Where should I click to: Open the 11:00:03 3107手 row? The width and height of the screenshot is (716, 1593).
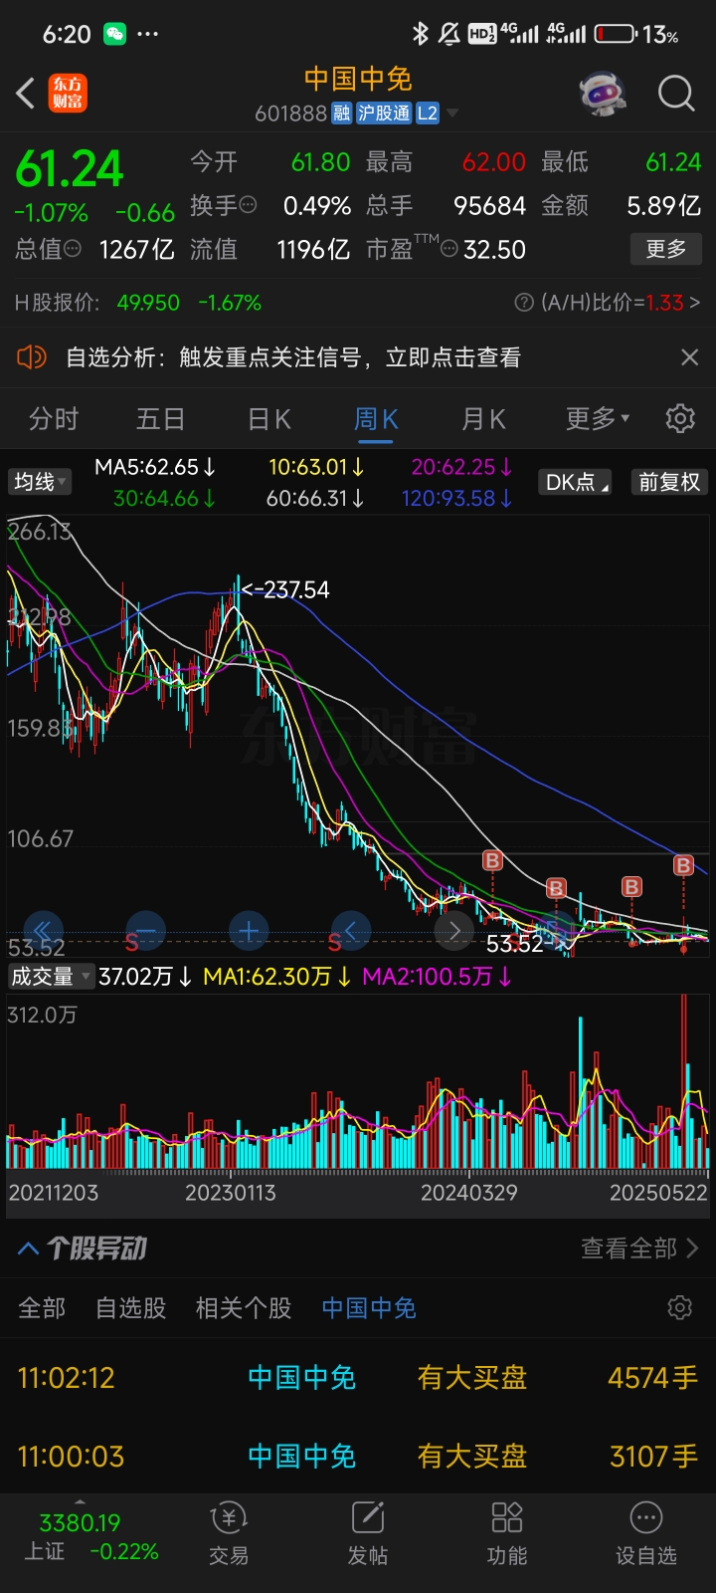click(358, 1457)
